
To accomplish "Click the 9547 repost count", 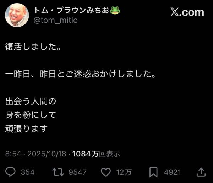I will (77, 172).
